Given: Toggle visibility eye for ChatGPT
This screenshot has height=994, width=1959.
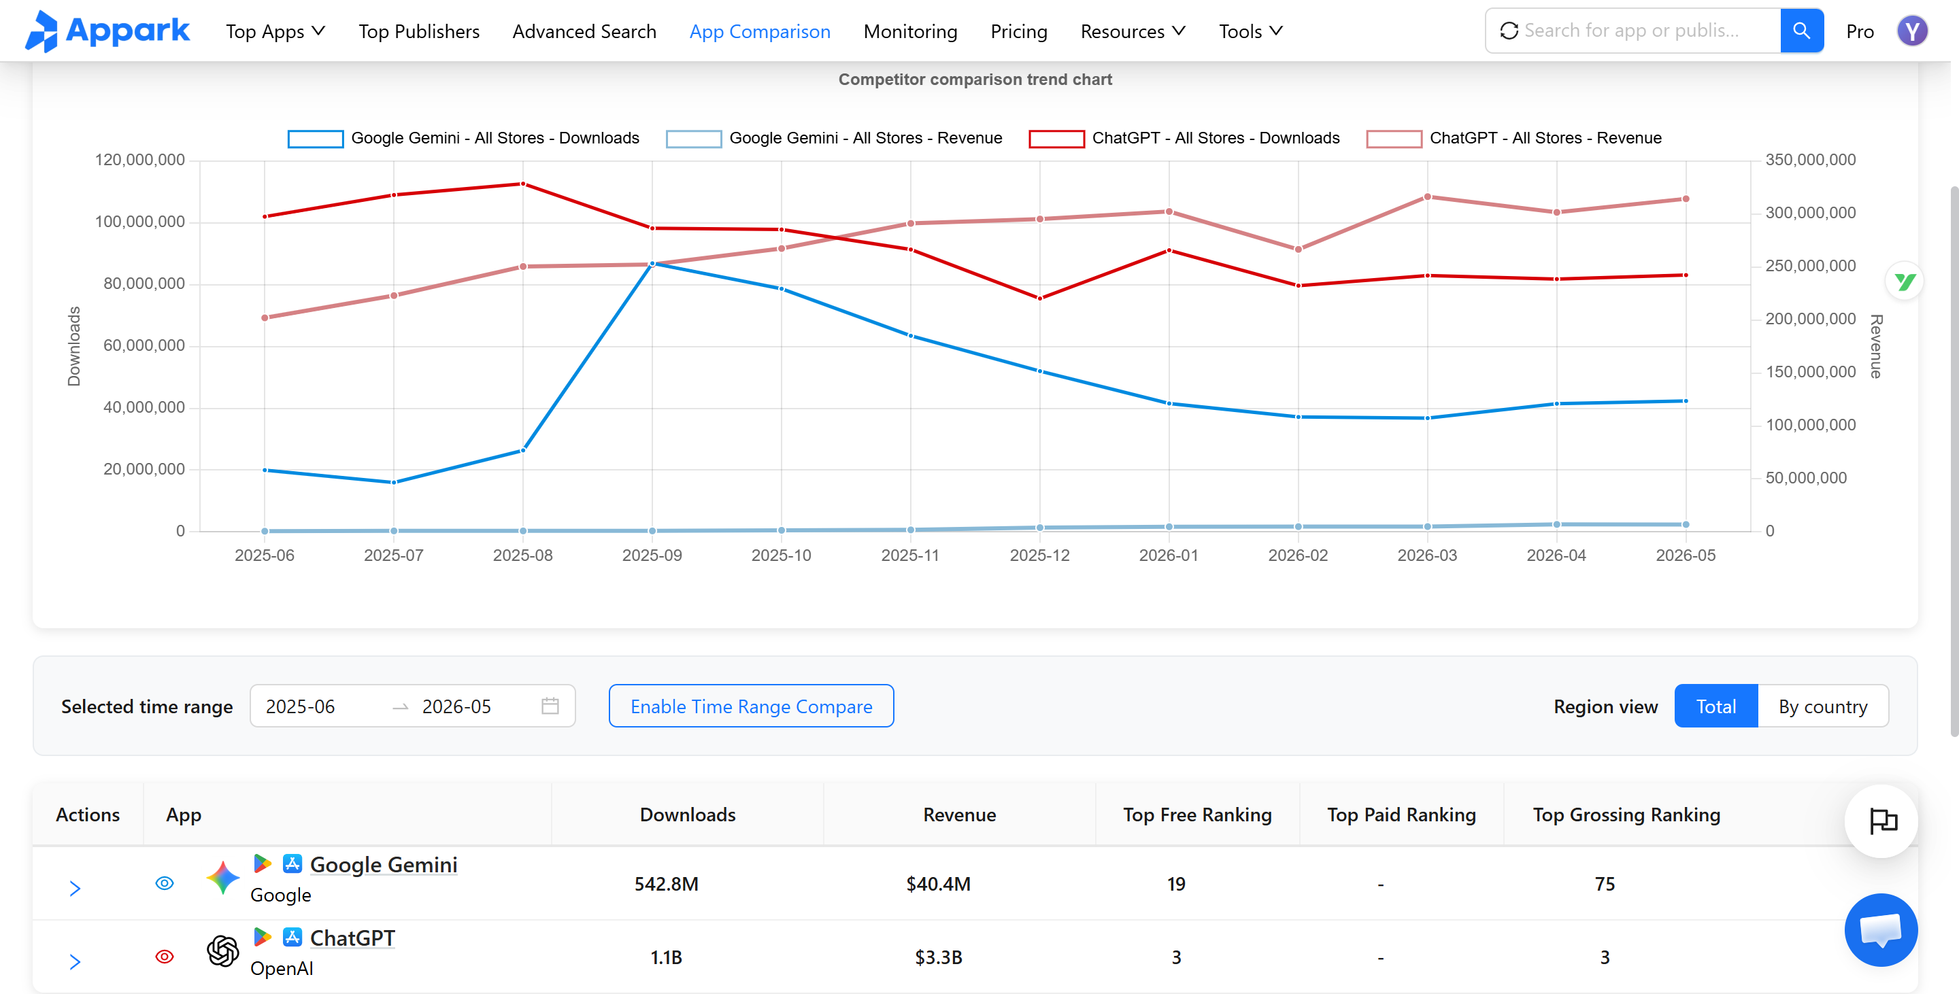Looking at the screenshot, I should click(164, 956).
